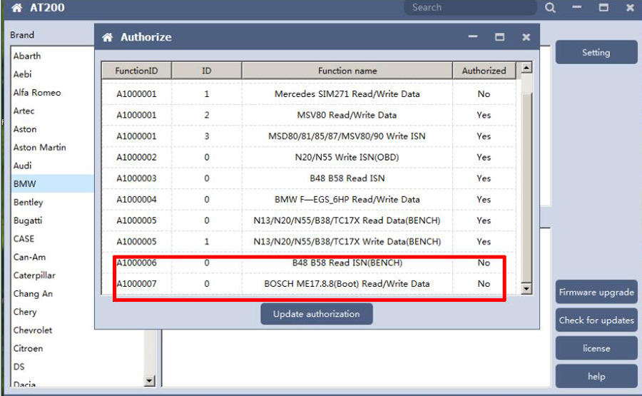Minimize the Authorize dialog
Viewport: 642px width, 396px height.
pyautogui.click(x=473, y=36)
